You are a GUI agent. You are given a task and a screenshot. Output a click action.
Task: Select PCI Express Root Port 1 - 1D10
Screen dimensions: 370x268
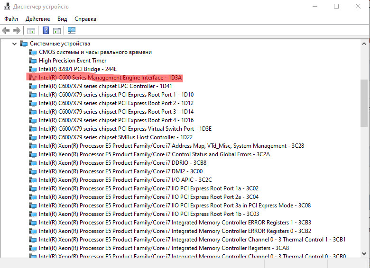116,95
